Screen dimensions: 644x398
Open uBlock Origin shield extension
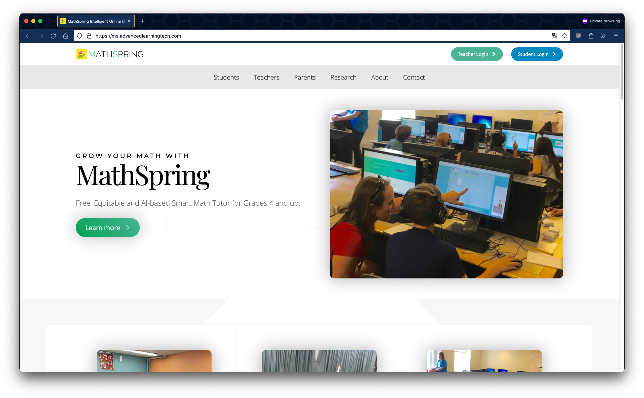tap(578, 36)
